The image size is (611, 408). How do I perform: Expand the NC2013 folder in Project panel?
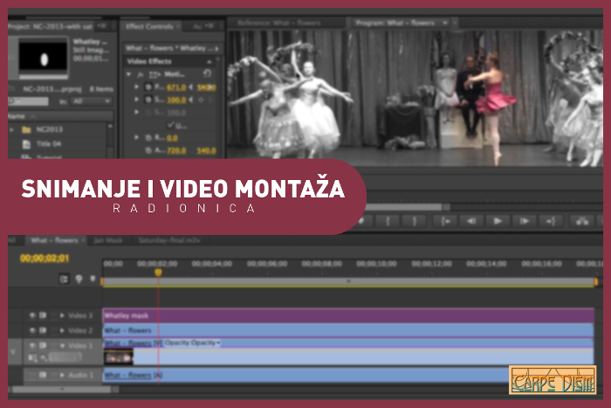point(13,129)
